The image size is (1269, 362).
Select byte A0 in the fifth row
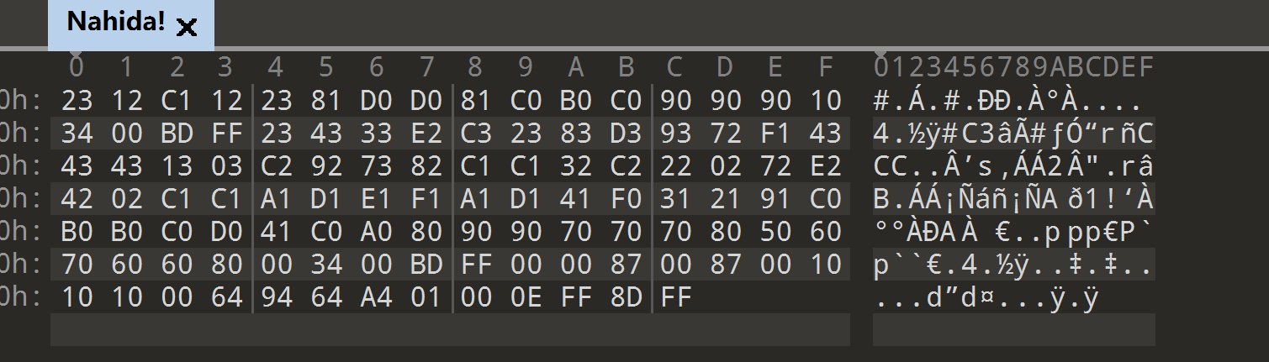pyautogui.click(x=377, y=231)
